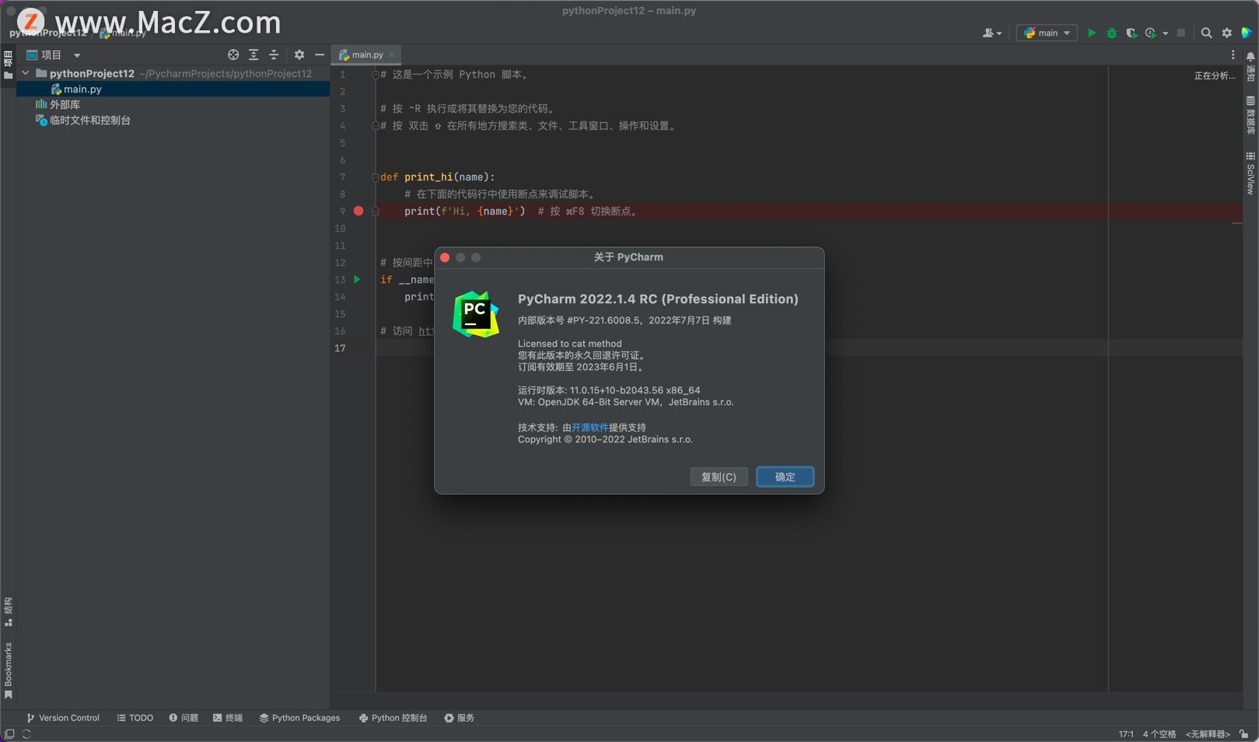1259x742 pixels.
Task: Click the 4 个空格 indent setting in status bar
Action: (1159, 734)
